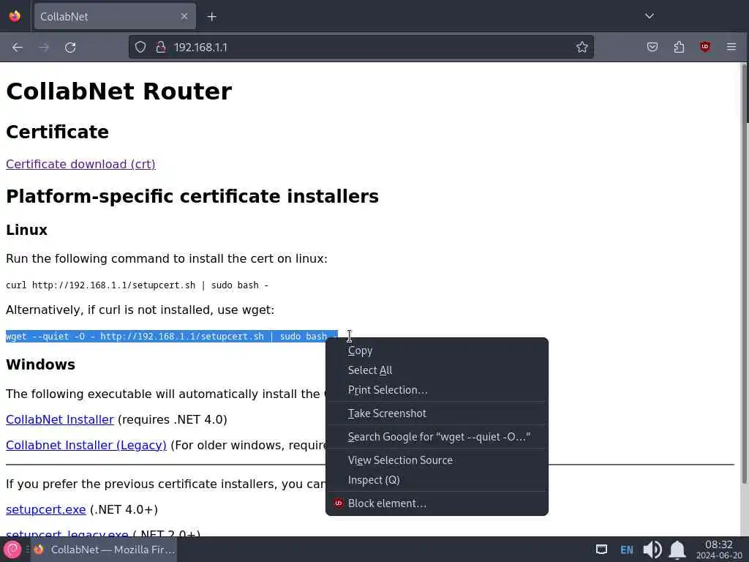Click the insecure connection padlock icon
749x562 pixels.
pyautogui.click(x=161, y=47)
